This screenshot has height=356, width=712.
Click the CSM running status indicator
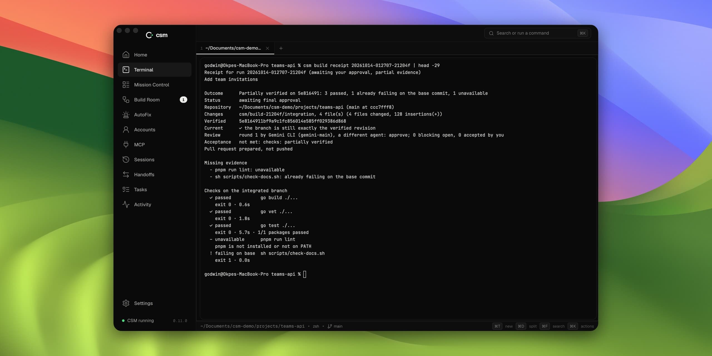pos(138,321)
